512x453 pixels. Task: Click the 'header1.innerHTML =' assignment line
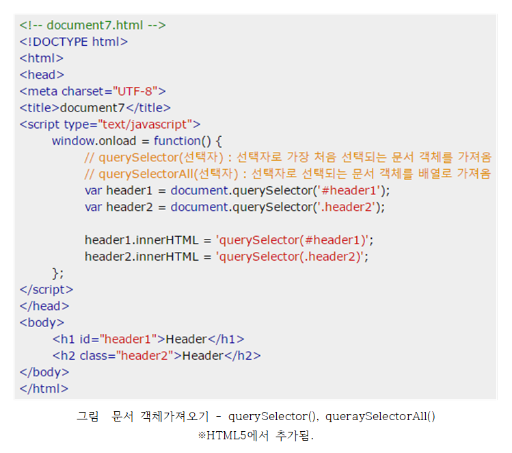[229, 240]
